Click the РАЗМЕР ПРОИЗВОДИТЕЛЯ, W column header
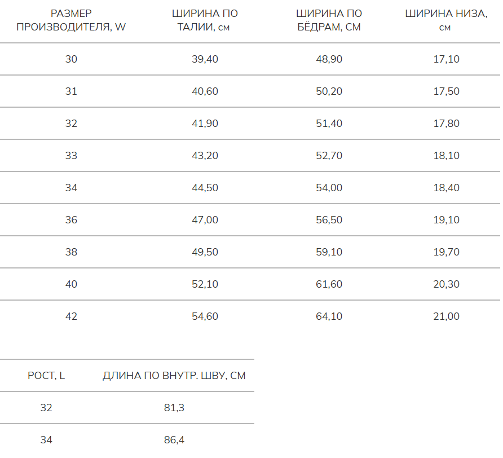Screen dimensions: 503x458 pyautogui.click(x=71, y=20)
